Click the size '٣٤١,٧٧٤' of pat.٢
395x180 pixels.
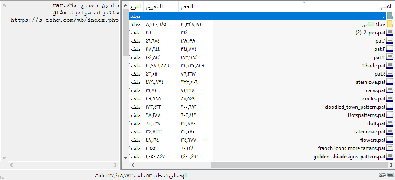(x=189, y=49)
